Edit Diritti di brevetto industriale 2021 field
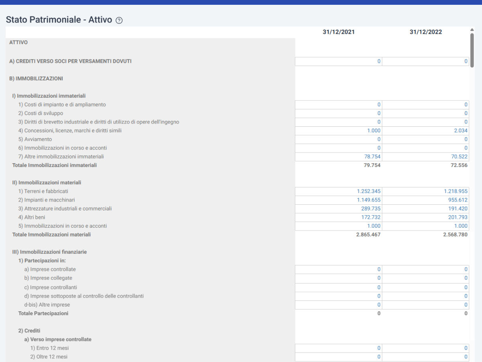Viewport: 482px width, 362px height. (339, 122)
